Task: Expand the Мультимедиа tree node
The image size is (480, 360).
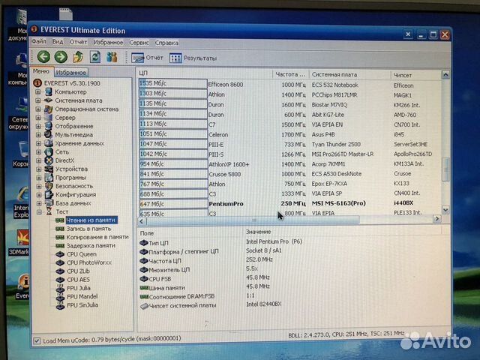Action: pos(38,135)
